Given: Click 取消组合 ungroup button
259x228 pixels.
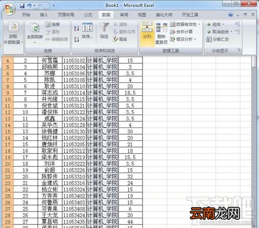Looking at the screenshot, I should pos(218,32).
